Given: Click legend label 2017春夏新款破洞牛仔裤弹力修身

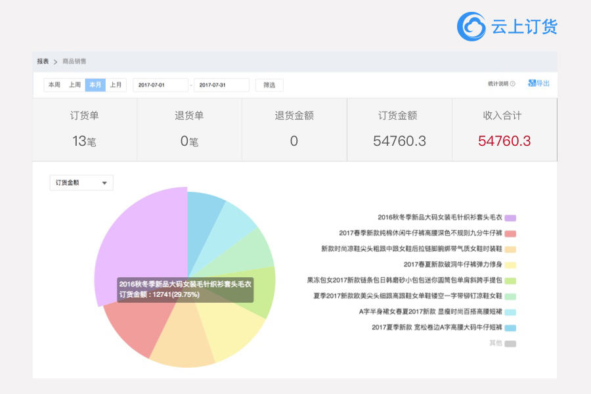Looking at the screenshot, I should tap(452, 264).
